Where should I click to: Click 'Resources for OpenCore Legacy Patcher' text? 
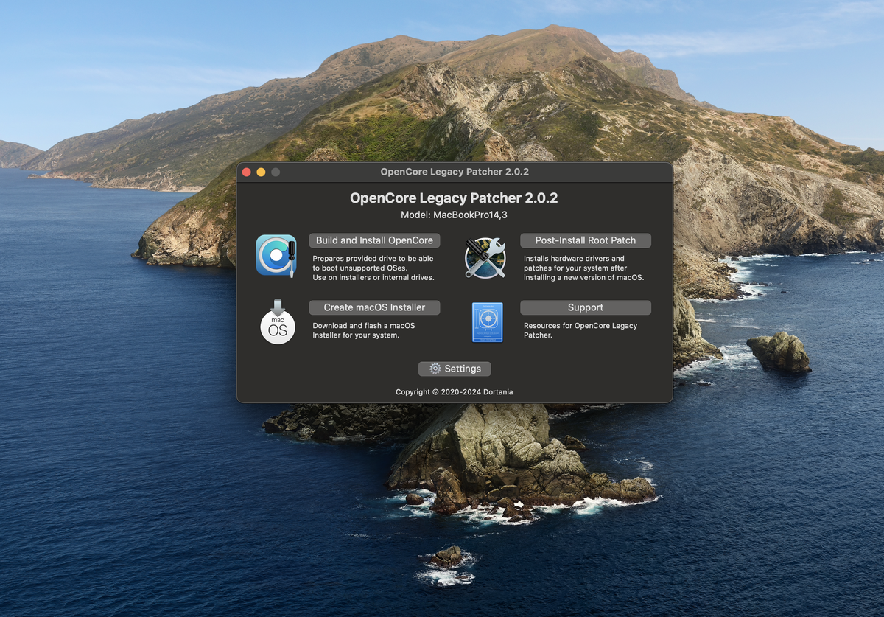(x=580, y=330)
